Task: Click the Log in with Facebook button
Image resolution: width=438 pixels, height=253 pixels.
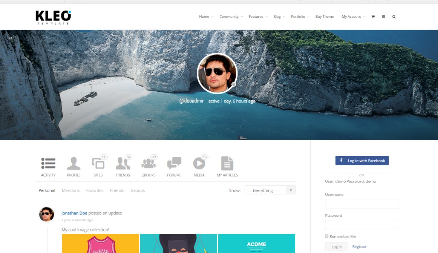Action: tap(362, 160)
